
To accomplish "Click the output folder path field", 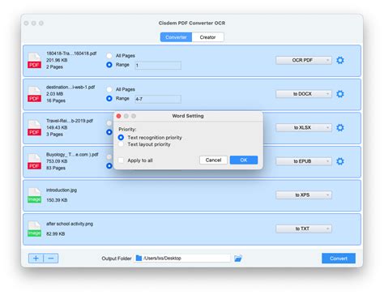I will 182,258.
